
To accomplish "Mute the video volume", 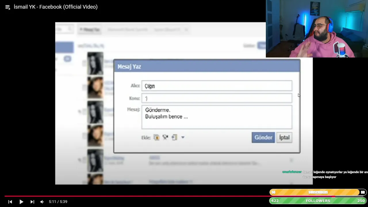I will tap(42, 202).
